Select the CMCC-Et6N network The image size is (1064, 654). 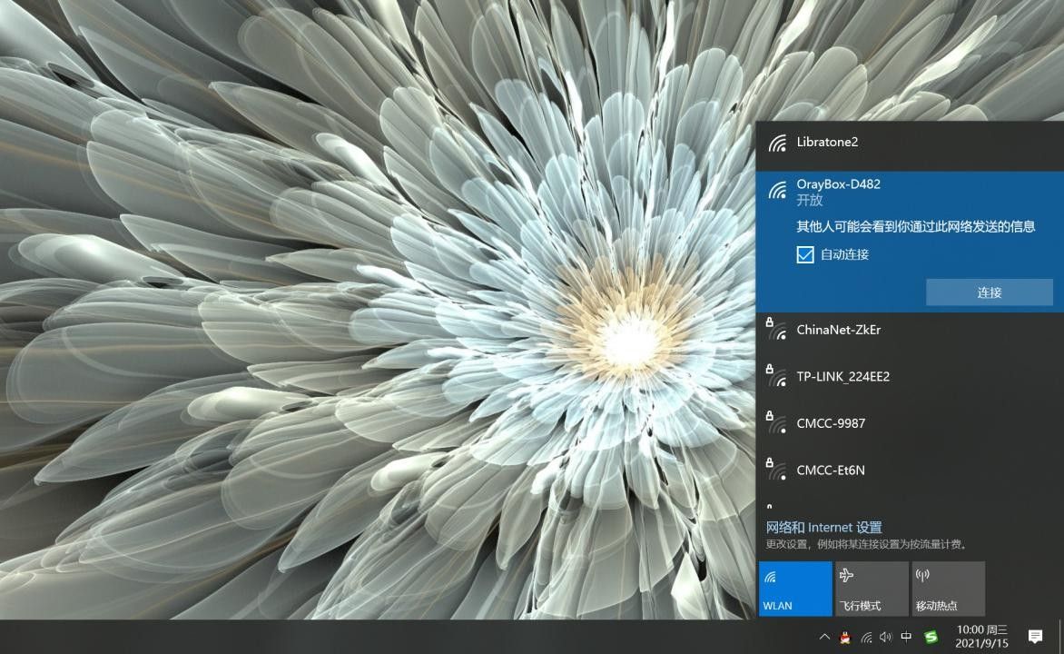[x=910, y=470]
